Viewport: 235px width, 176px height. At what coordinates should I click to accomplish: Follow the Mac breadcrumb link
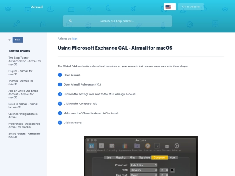pyautogui.click(x=75, y=39)
